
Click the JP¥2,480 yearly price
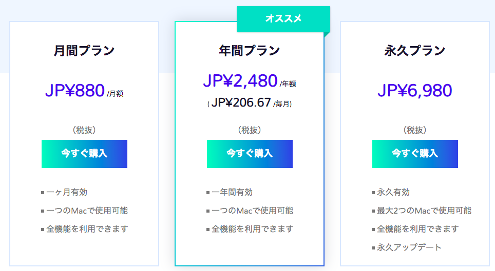240,80
